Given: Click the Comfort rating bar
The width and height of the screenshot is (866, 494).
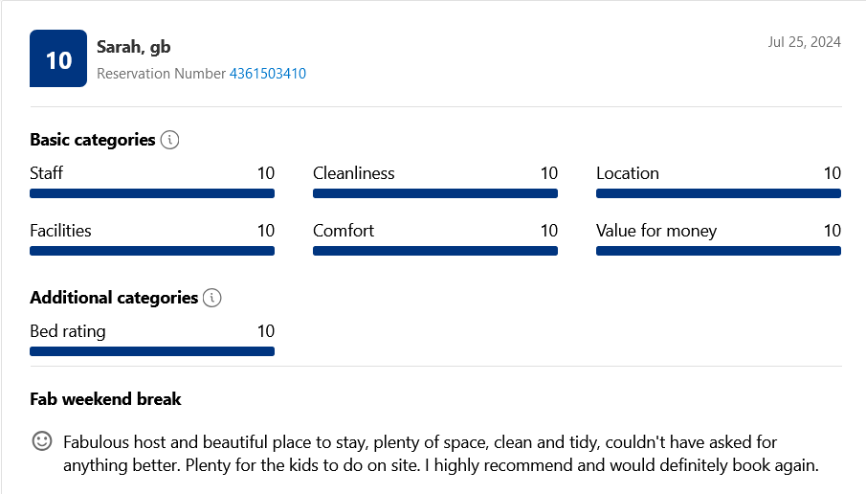Looking at the screenshot, I should pos(435,251).
